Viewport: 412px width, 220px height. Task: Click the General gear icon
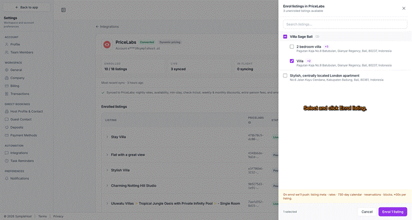click(x=7, y=70)
